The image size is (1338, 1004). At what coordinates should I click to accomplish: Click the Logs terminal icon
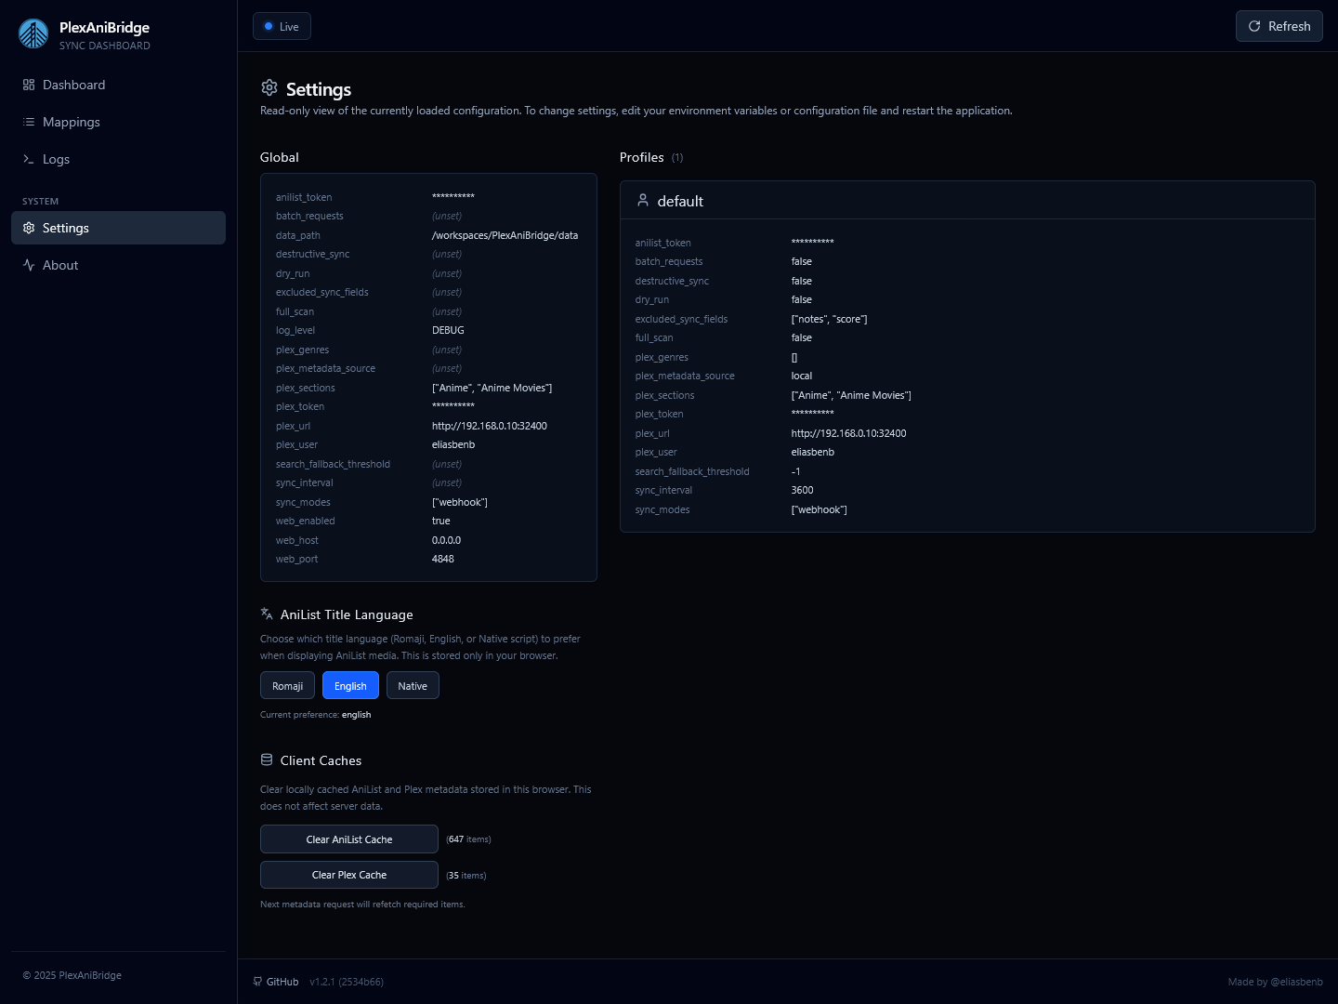(x=29, y=159)
